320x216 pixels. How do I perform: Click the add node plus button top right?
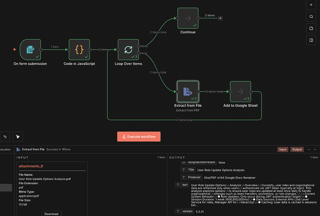coord(311,5)
